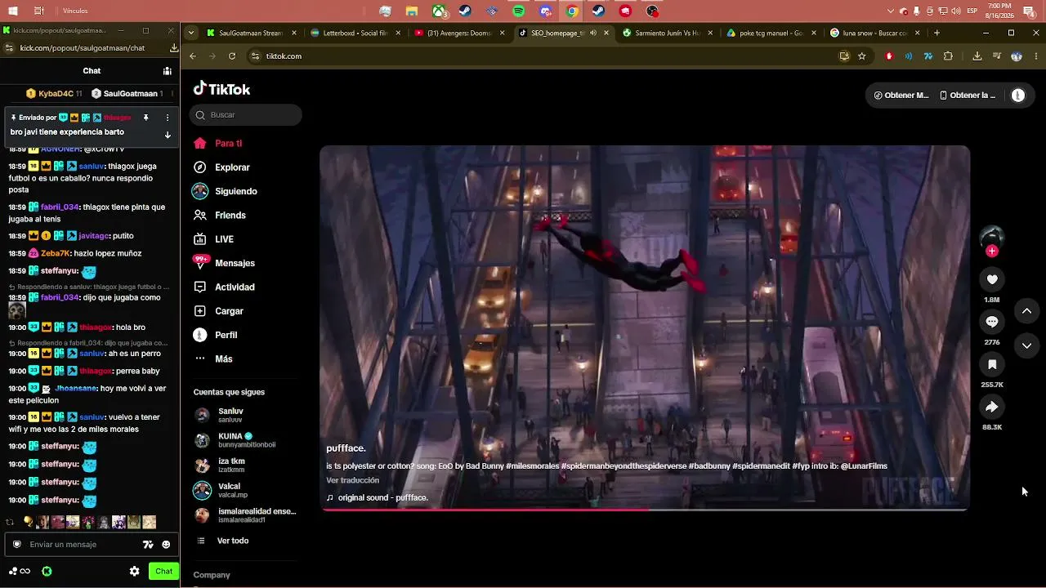The height and width of the screenshot is (588, 1046).
Task: Expand followed accounts with Ver todo
Action: coord(233,541)
